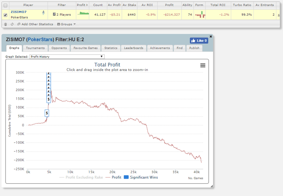Image resolution: width=283 pixels, height=196 pixels.
Task: Close the player details panel
Action: point(211,36)
